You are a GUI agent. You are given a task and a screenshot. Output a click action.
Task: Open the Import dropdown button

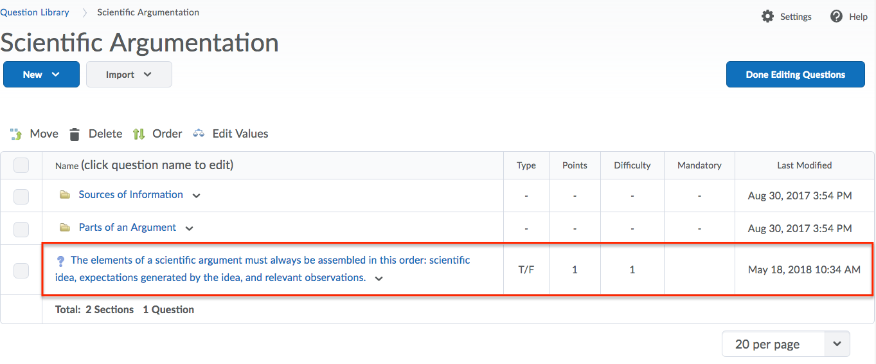pyautogui.click(x=129, y=75)
